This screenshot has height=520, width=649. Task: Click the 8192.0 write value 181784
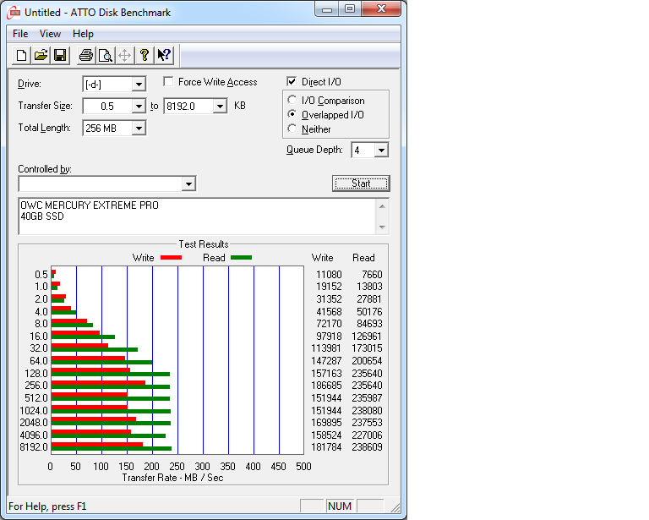[326, 447]
